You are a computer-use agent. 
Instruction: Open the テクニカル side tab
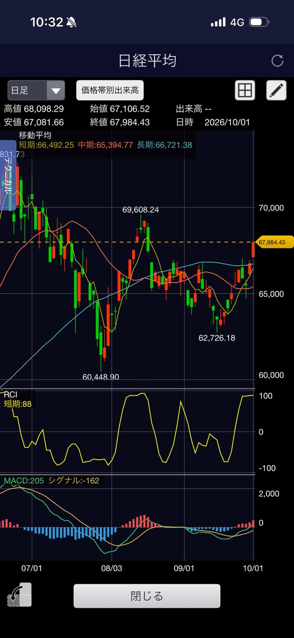tap(8, 175)
